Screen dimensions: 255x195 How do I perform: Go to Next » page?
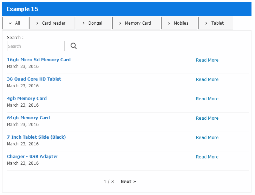coord(129,182)
